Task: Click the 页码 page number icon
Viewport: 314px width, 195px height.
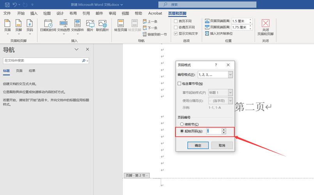Action: (30, 23)
